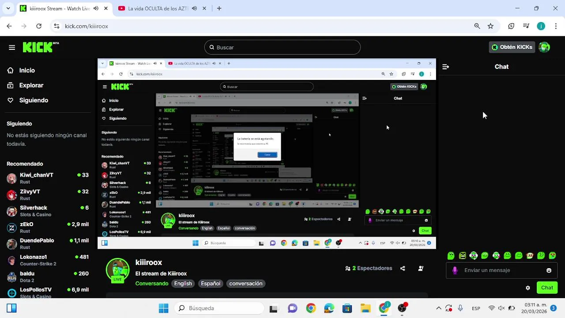Open chat settings gear icon

pos(527,288)
